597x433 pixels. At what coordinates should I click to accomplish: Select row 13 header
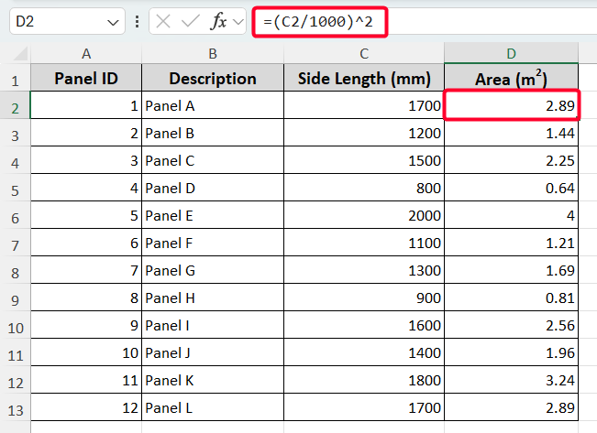[16, 408]
